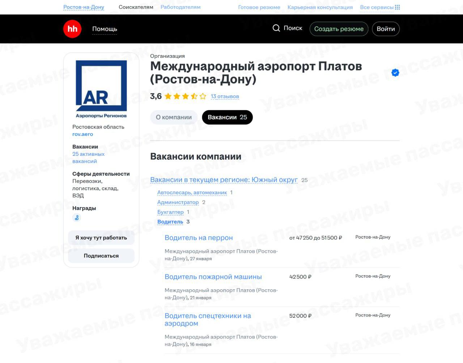463x363 pixels.
Task: Click the 42 500 ₽ salary text
Action: [300, 277]
